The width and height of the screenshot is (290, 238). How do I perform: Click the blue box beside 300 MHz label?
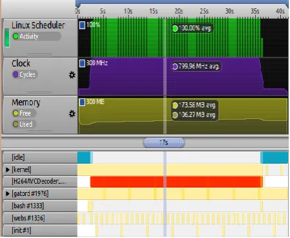point(82,63)
